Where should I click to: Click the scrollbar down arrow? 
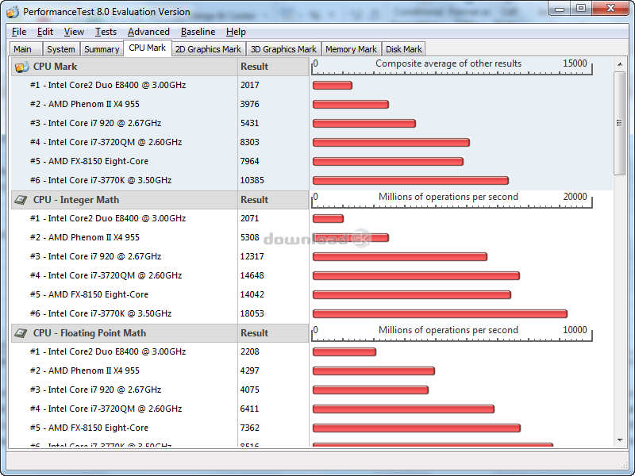pos(620,440)
